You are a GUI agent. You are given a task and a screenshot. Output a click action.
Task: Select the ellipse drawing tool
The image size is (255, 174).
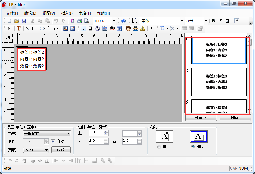pyautogui.click(x=42, y=29)
